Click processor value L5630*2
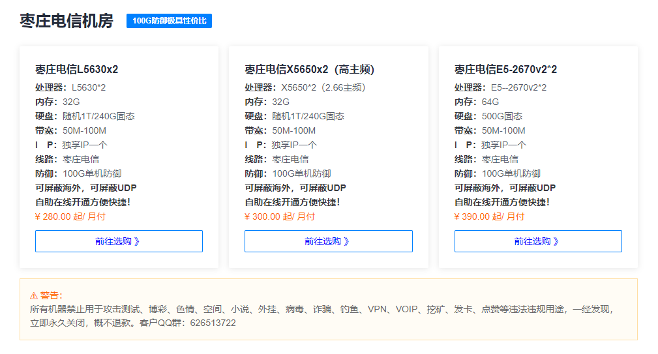The height and width of the screenshot is (354, 658). click(x=89, y=87)
